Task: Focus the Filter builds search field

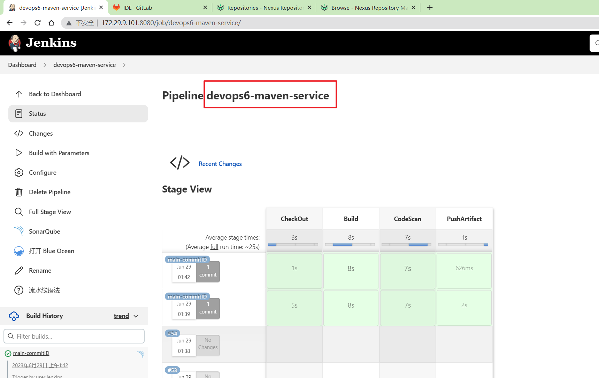Action: 74,336
